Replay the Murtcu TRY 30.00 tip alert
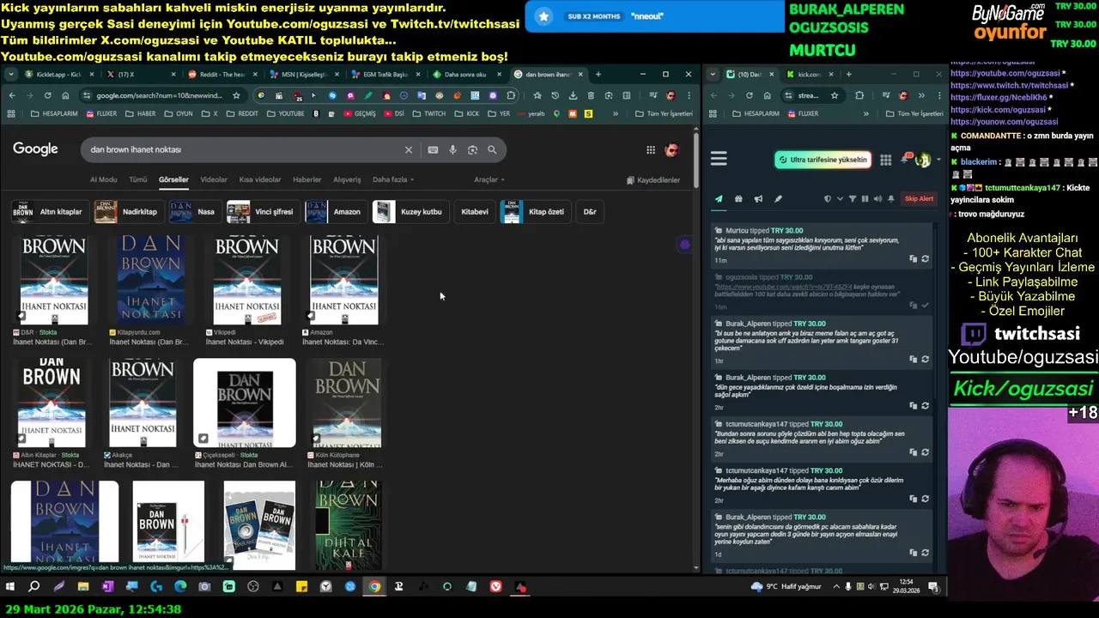The width and height of the screenshot is (1099, 618). [x=925, y=258]
